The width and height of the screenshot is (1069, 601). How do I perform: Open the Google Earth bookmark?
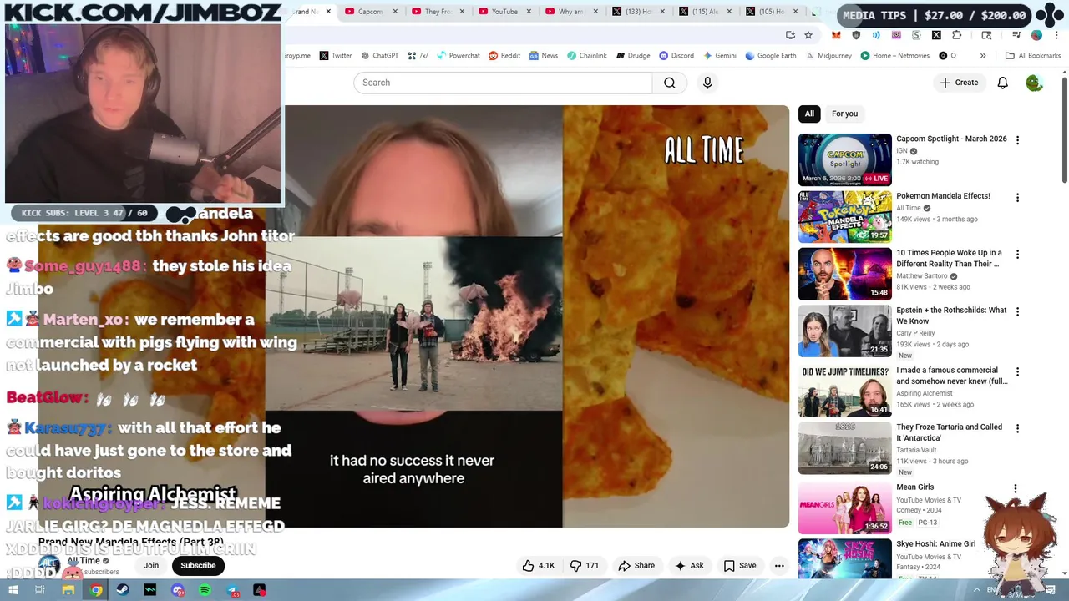pyautogui.click(x=770, y=56)
